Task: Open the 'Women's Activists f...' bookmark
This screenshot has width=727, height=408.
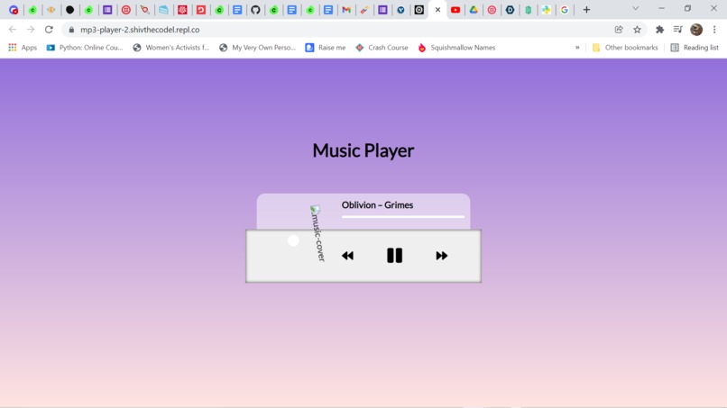Action: [x=171, y=47]
